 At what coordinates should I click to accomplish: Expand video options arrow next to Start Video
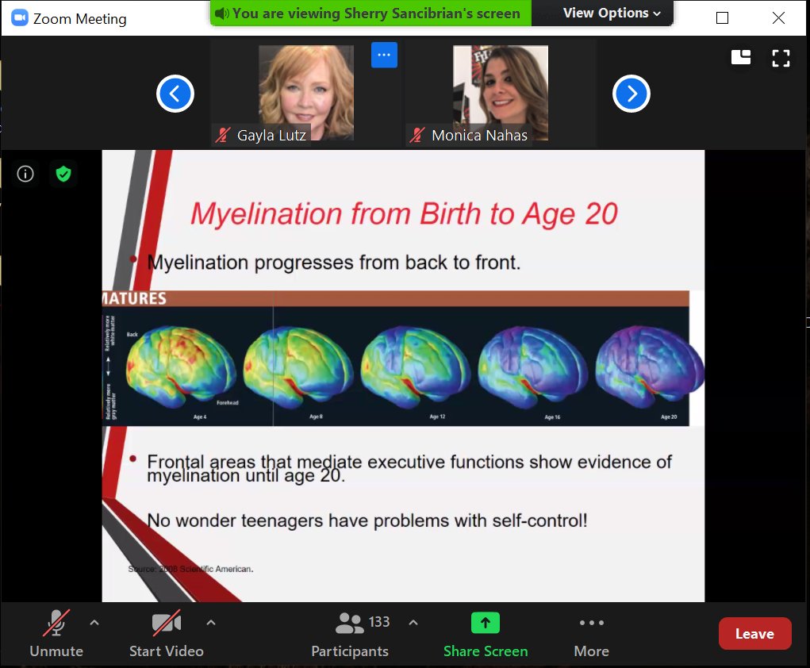point(211,623)
